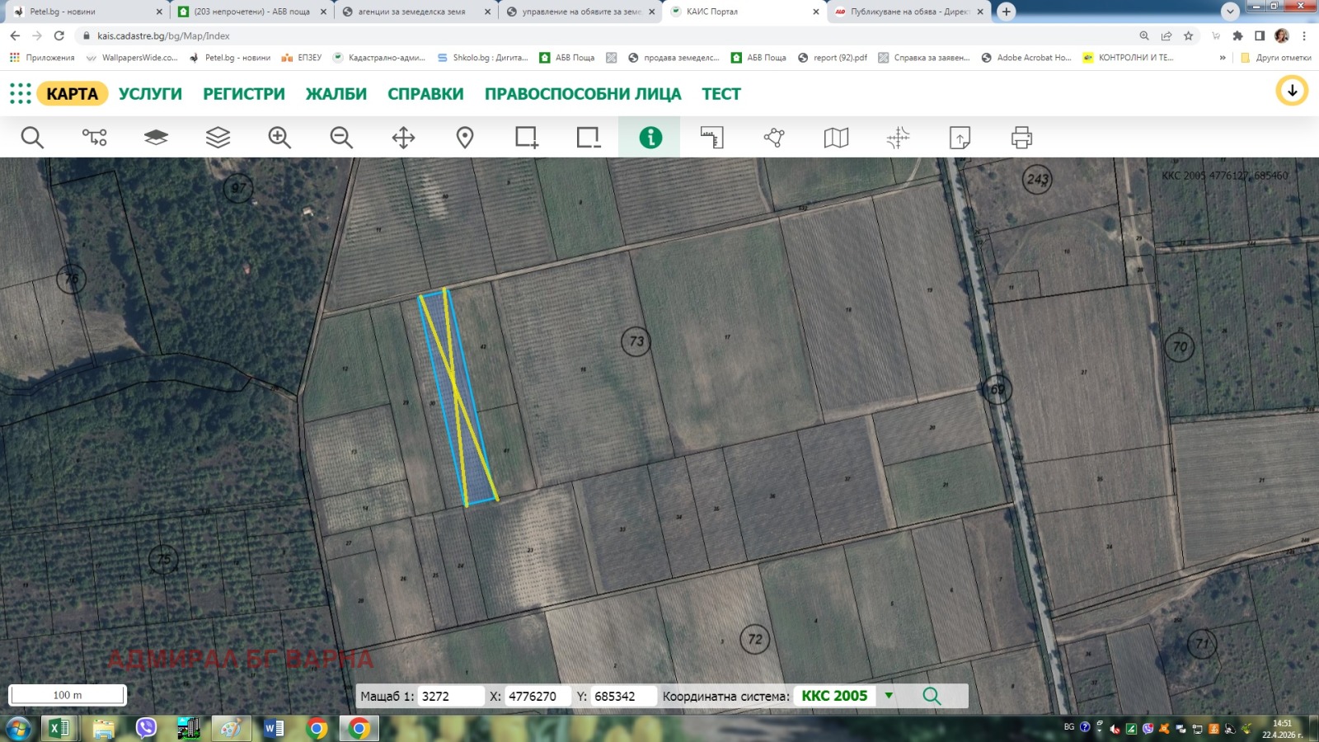Open the ПРАВОСПОСОБНИ ЛИЦА link
The width and height of the screenshot is (1319, 742).
[583, 94]
